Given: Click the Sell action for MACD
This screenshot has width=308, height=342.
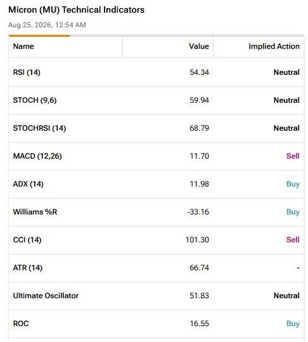Looking at the screenshot, I should pyautogui.click(x=293, y=156).
